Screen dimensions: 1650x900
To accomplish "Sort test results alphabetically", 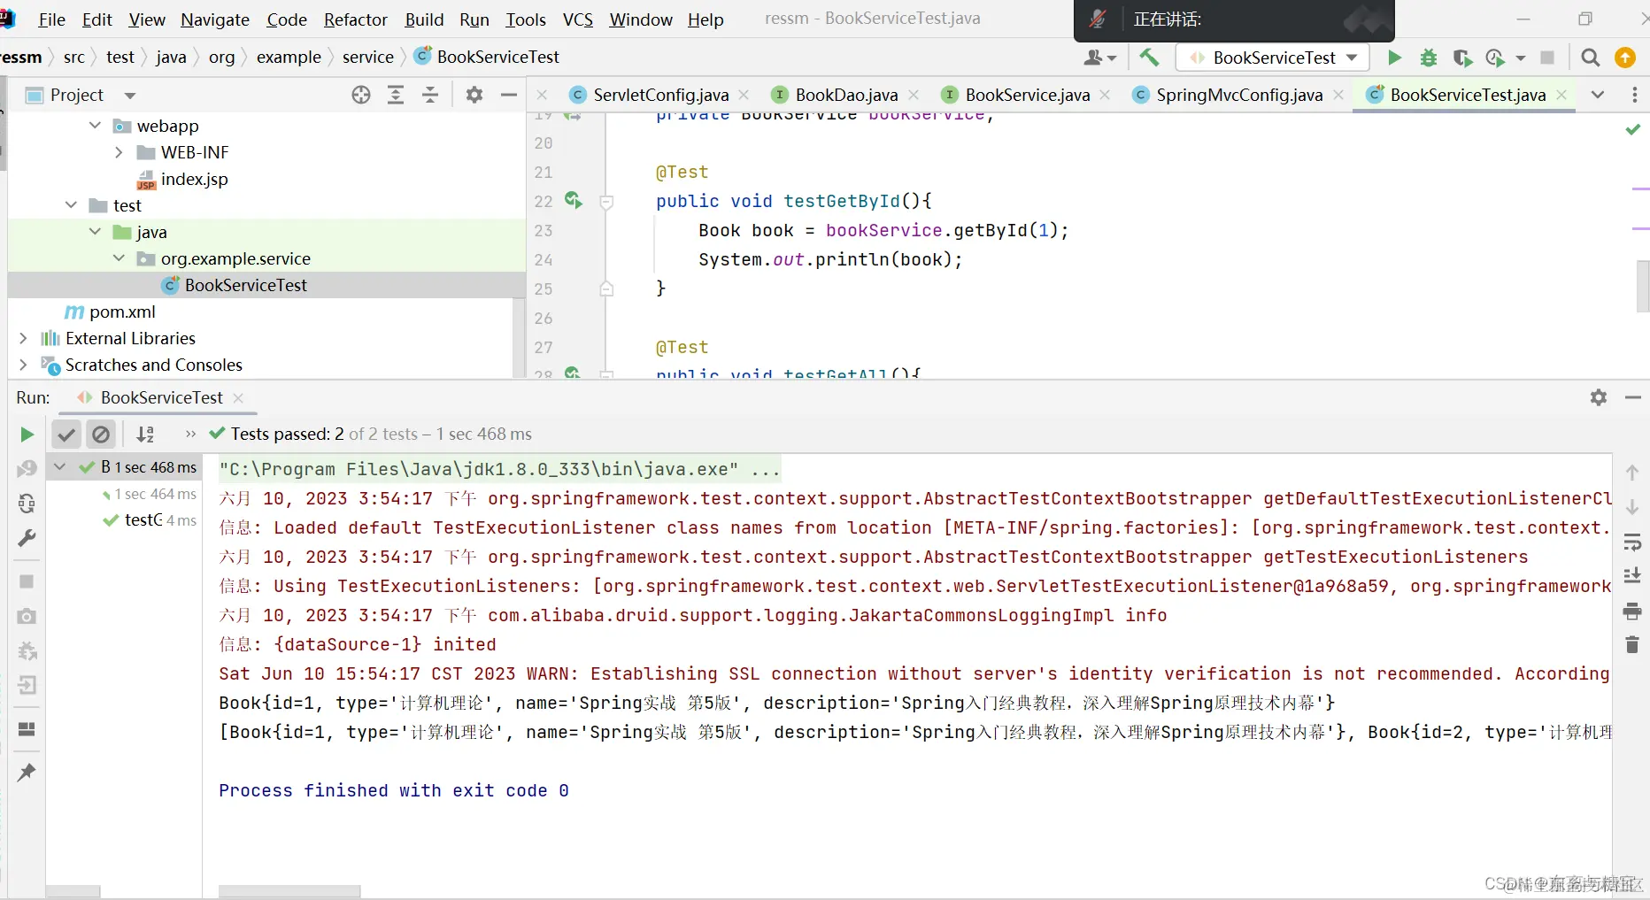I will click(145, 435).
